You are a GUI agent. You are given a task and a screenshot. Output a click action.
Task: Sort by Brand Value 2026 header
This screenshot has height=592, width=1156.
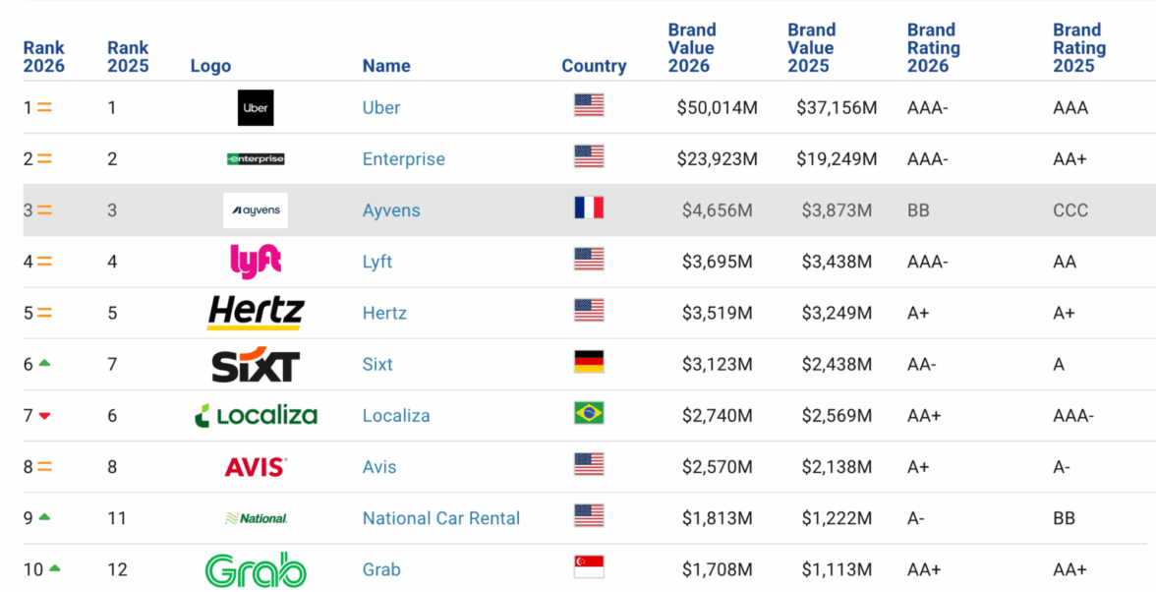click(692, 48)
